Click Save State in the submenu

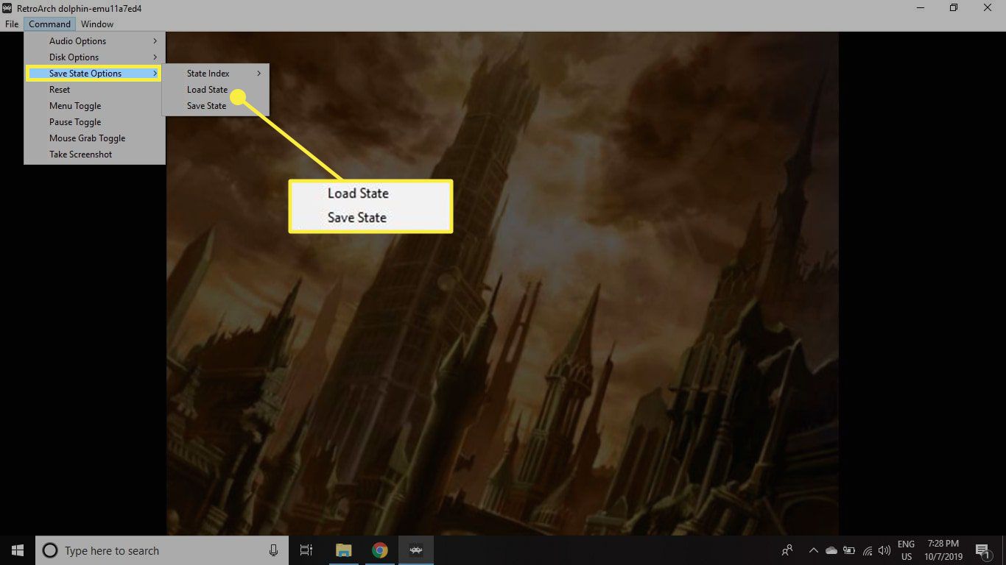tap(216, 106)
